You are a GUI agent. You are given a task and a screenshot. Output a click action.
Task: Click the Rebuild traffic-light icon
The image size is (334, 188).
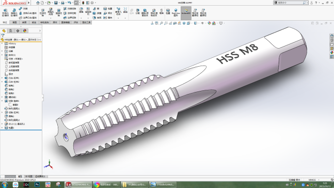click(x=83, y=3)
